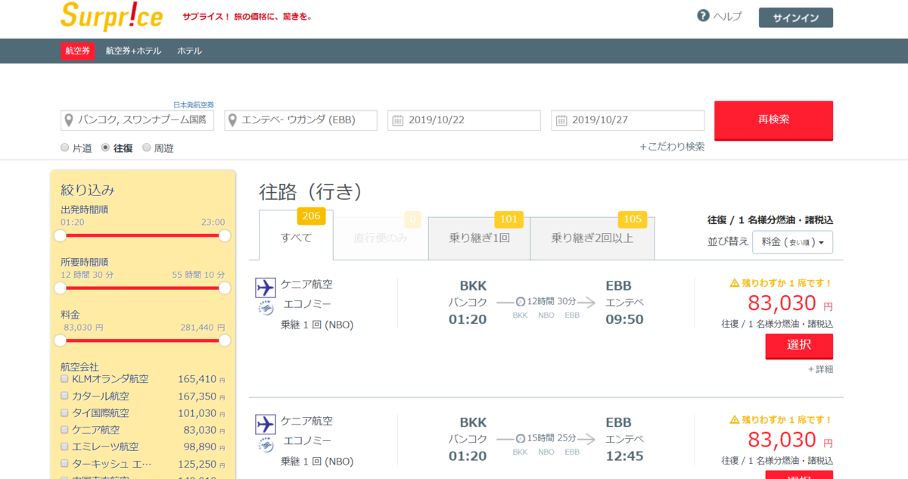Click 選択 for the 09:50 arrival flight
The height and width of the screenshot is (479, 908).
click(x=799, y=345)
